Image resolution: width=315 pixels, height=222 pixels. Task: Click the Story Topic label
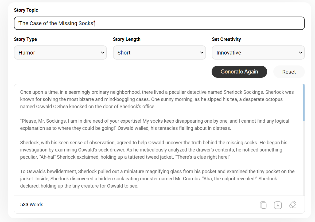pyautogui.click(x=26, y=10)
